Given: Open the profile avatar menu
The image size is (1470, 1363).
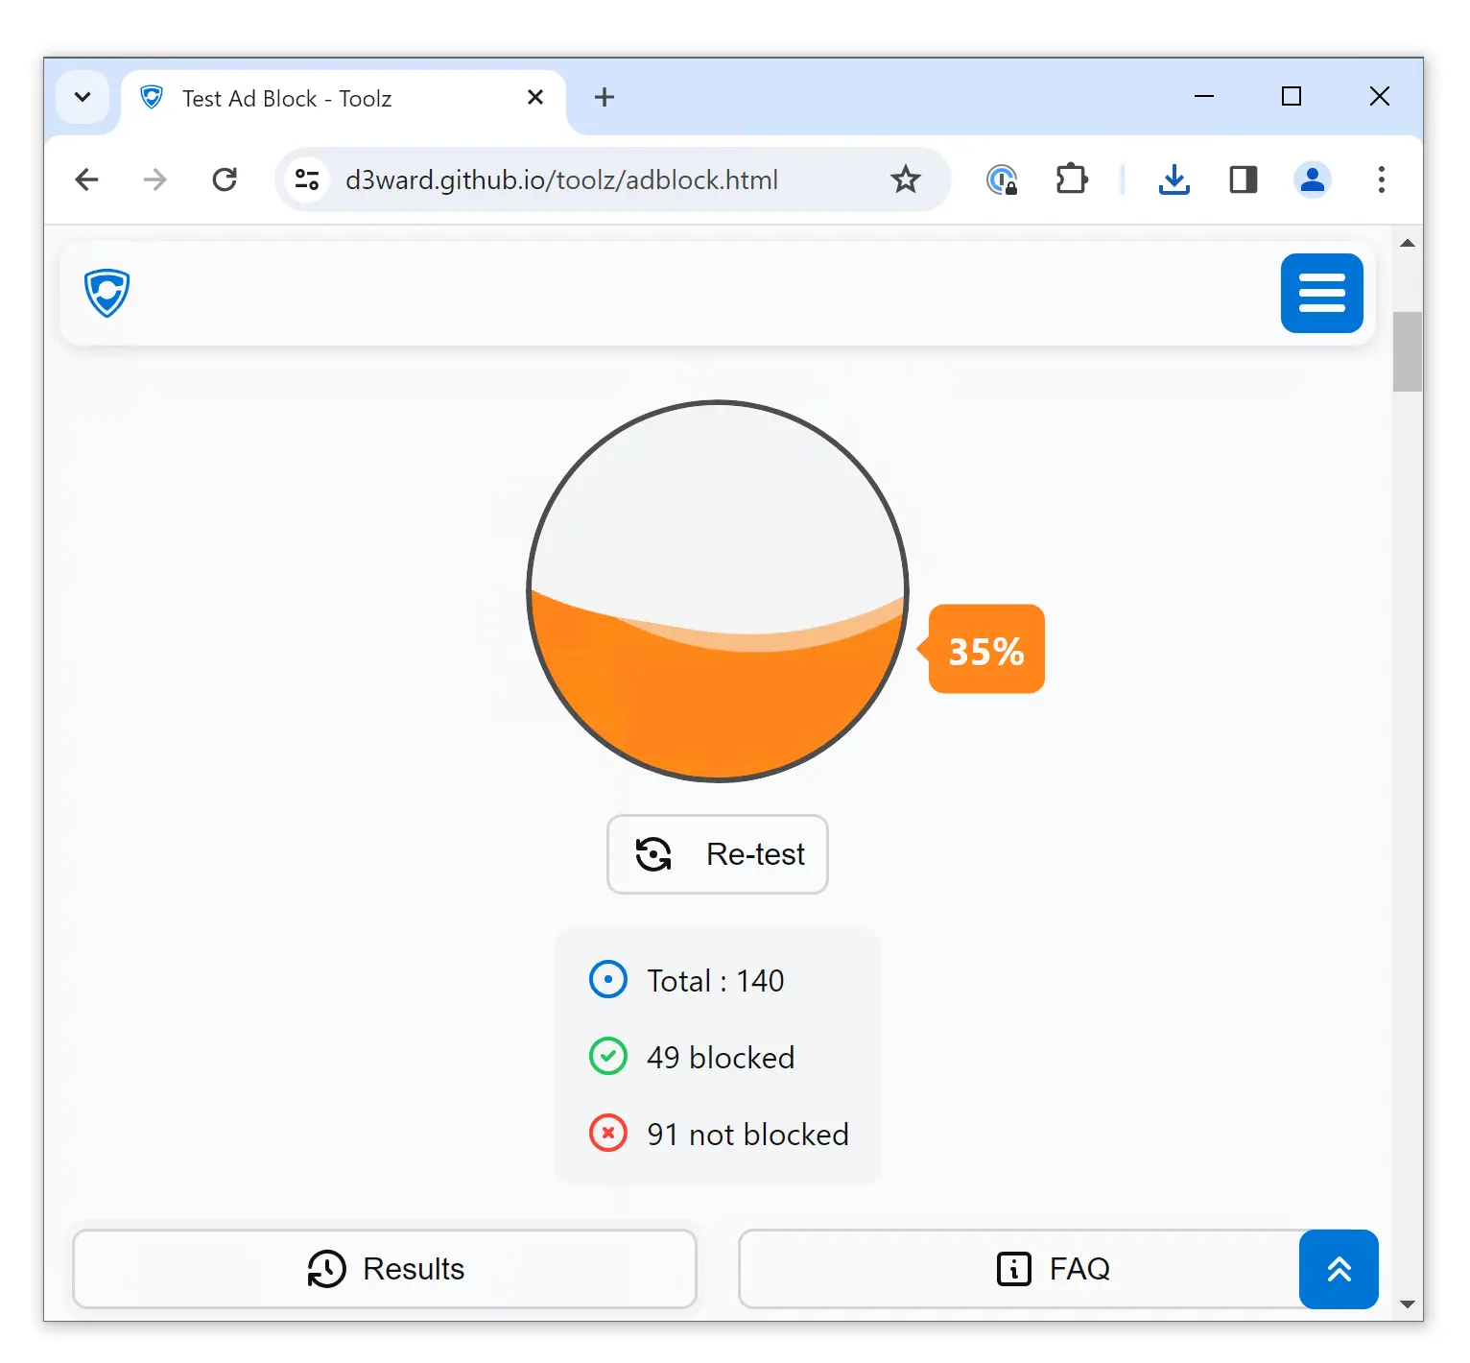Looking at the screenshot, I should click(1312, 179).
